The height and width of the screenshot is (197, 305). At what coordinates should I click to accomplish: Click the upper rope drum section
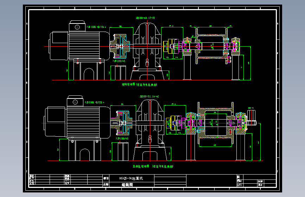(212, 46)
